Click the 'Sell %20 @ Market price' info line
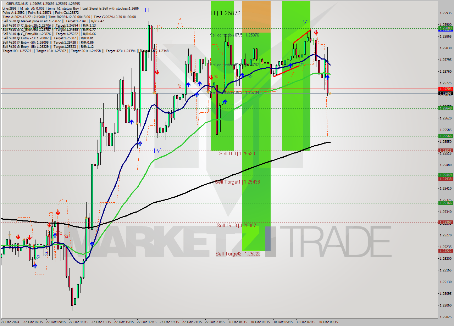 tap(53, 21)
